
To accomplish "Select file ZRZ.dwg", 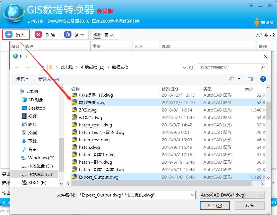I will tap(168, 110).
